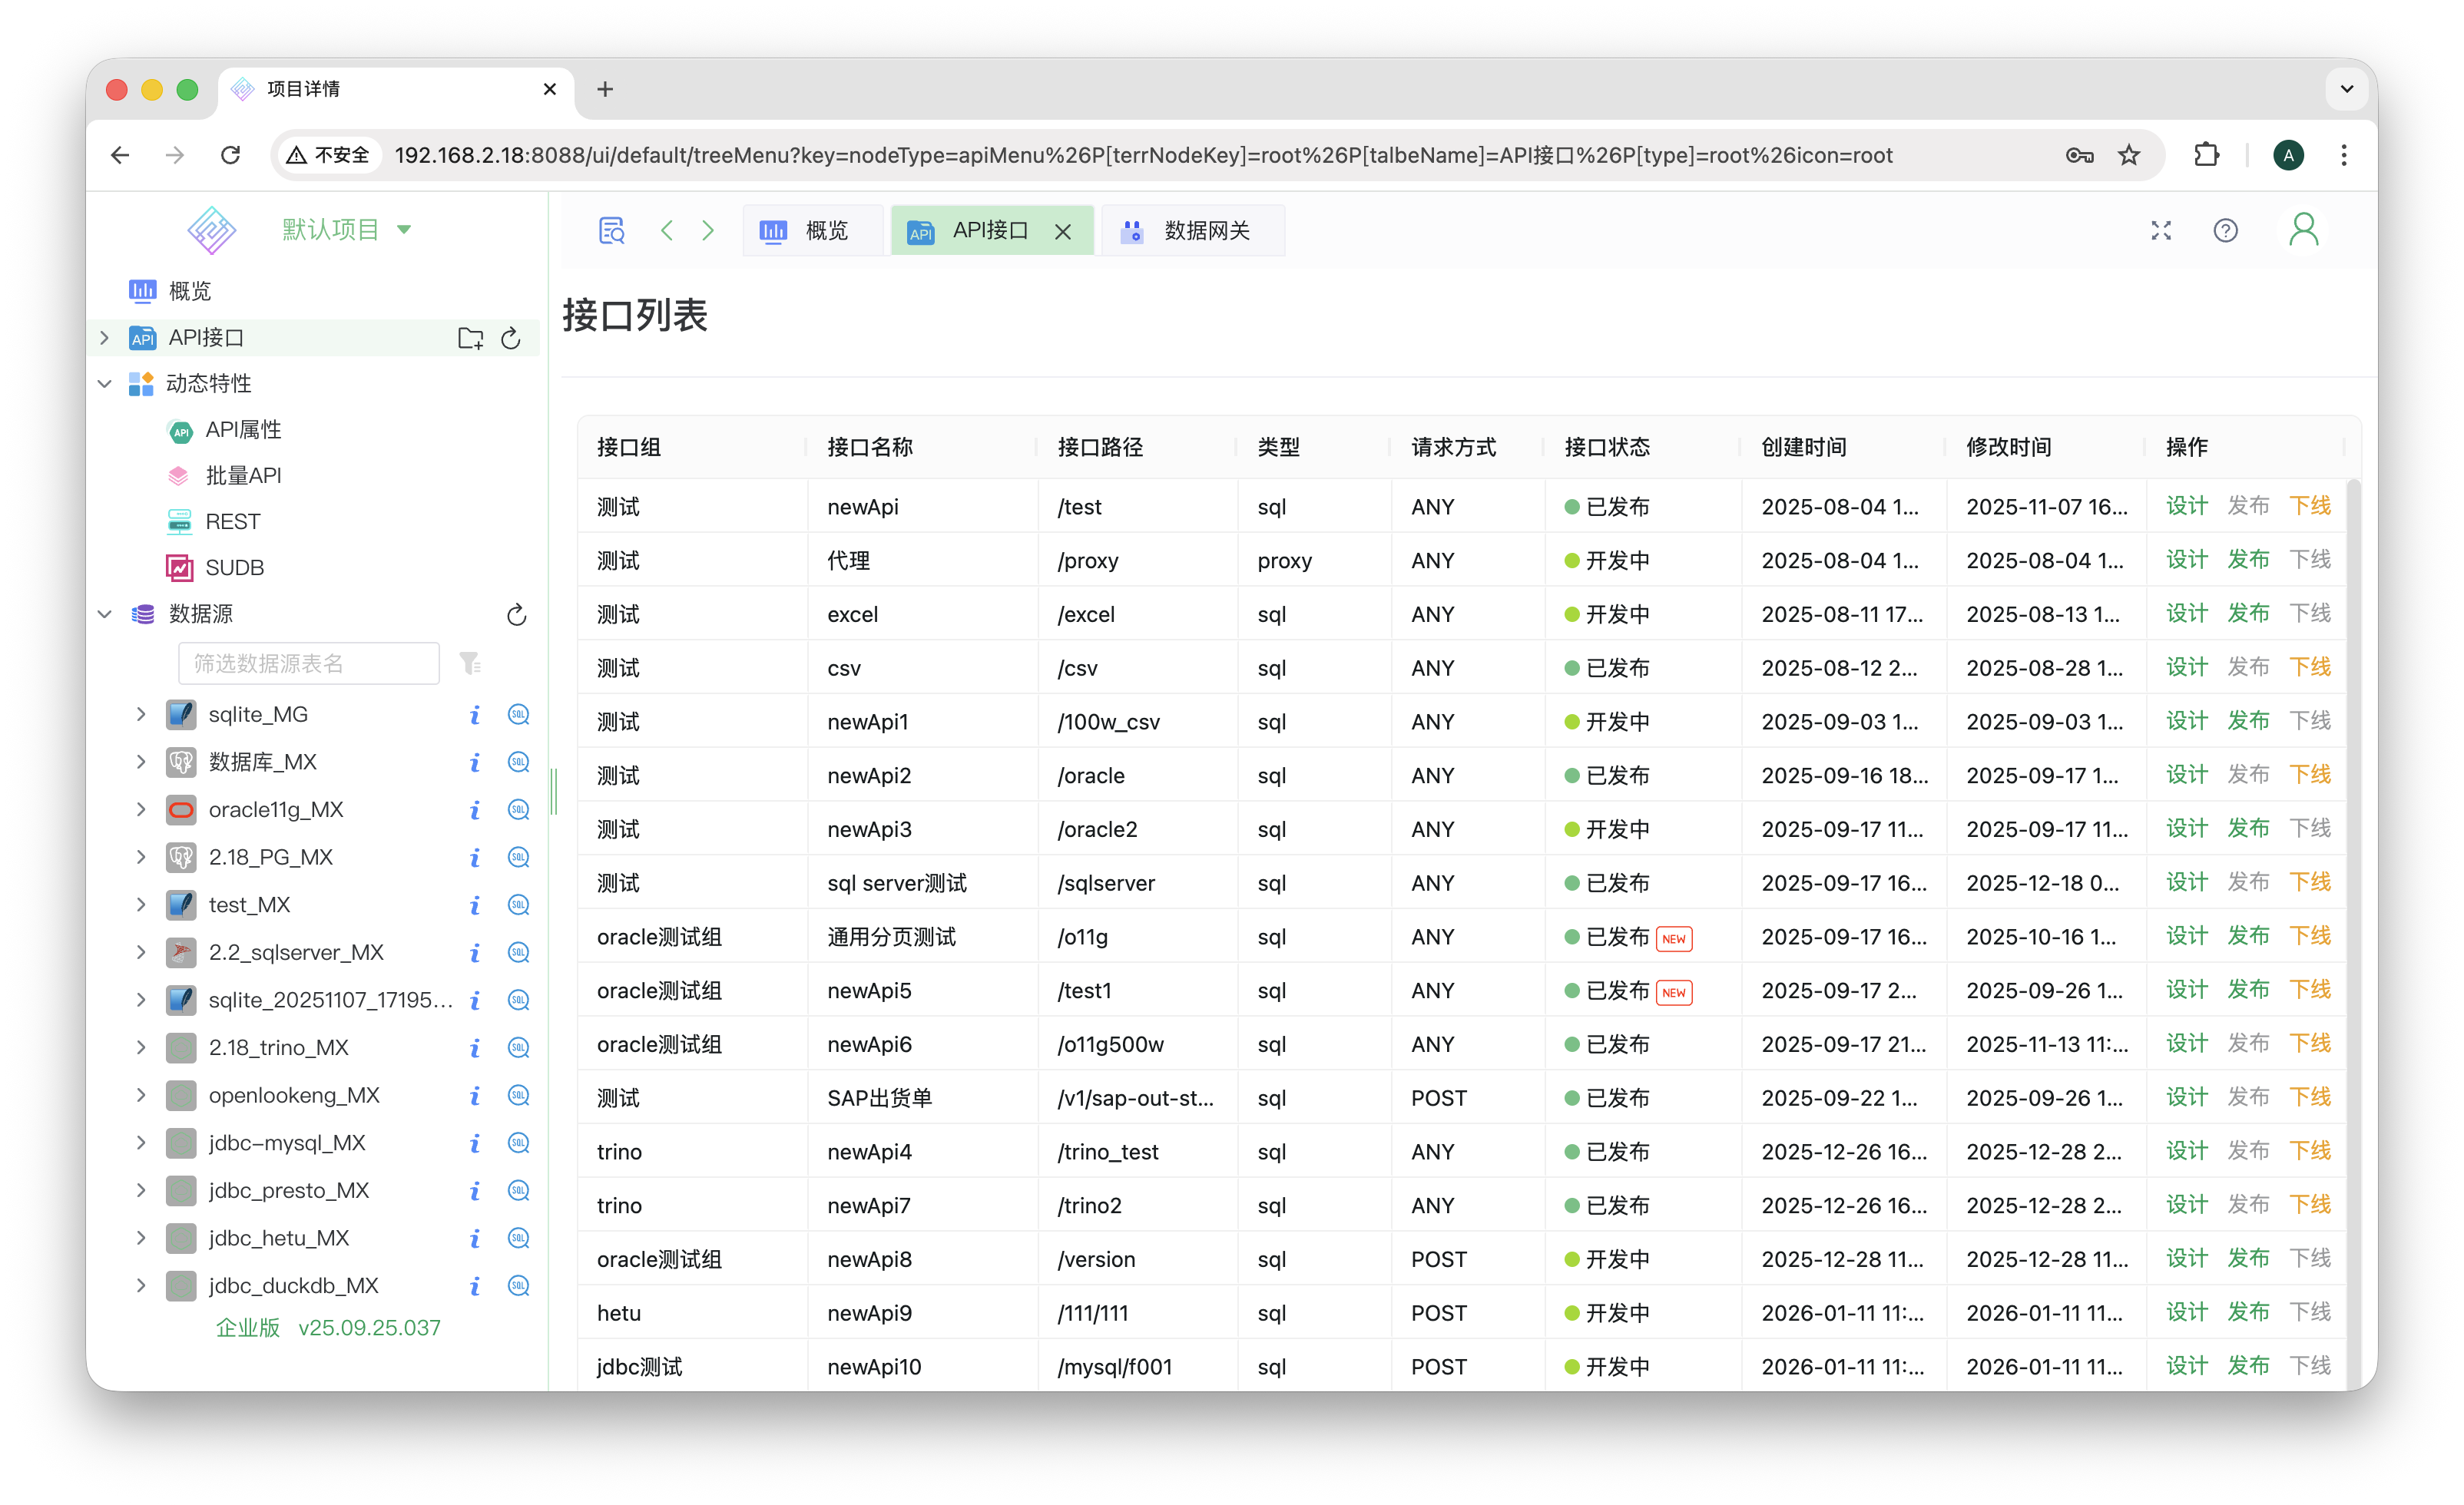Click the tab search list icon
This screenshot has width=2464, height=1505.
(x=611, y=231)
